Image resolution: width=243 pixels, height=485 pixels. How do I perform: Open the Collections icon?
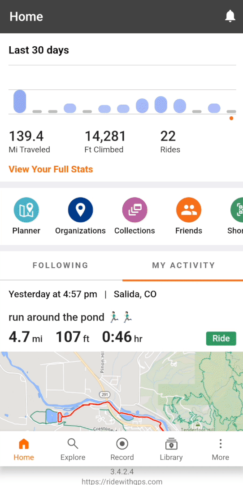click(x=135, y=210)
